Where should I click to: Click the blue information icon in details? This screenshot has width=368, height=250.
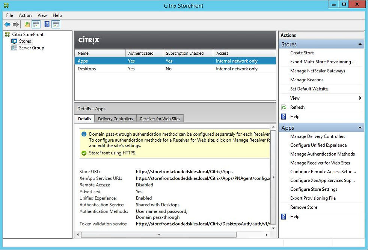pyautogui.click(x=84, y=134)
